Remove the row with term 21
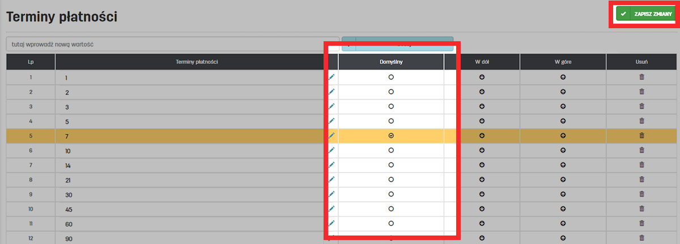Screen dimensions: 680x244 pyautogui.click(x=641, y=180)
